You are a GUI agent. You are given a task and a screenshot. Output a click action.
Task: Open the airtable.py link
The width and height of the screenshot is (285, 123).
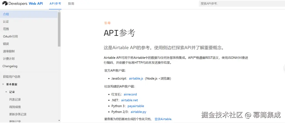coord(138,112)
